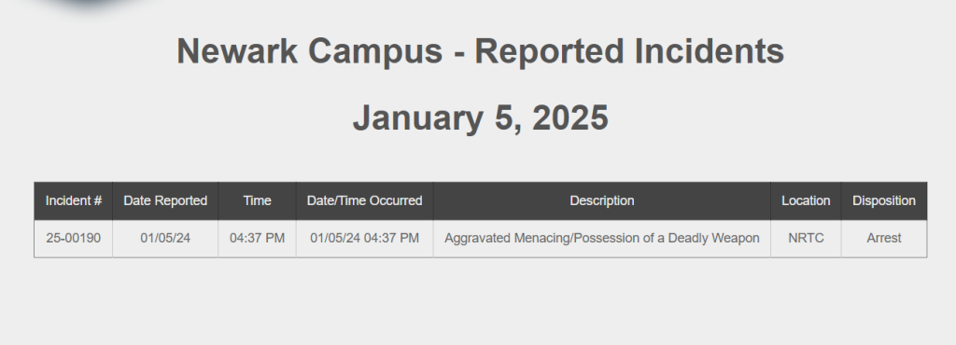Click the NRTC location cell

pyautogui.click(x=806, y=239)
